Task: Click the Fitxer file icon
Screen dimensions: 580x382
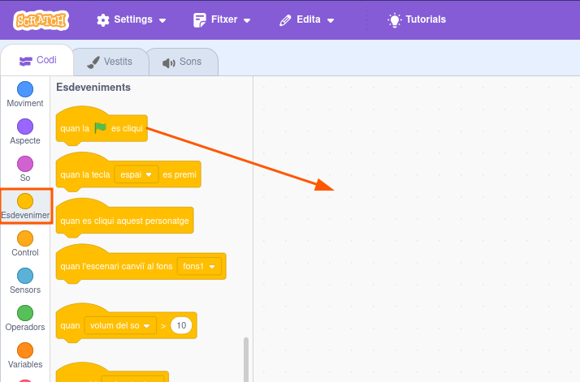Action: pos(199,20)
